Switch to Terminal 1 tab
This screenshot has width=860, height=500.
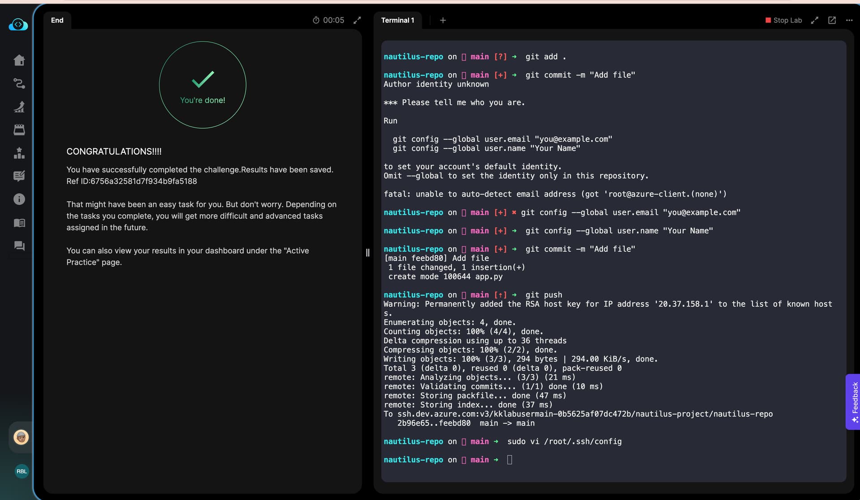click(397, 20)
